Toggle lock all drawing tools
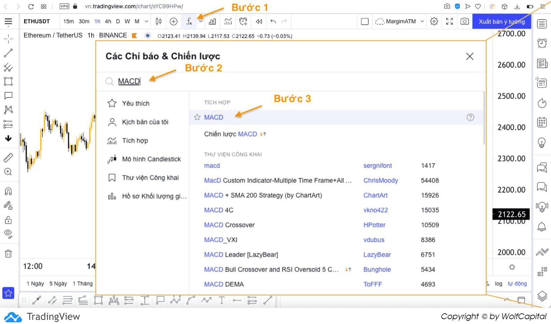 click(x=8, y=220)
